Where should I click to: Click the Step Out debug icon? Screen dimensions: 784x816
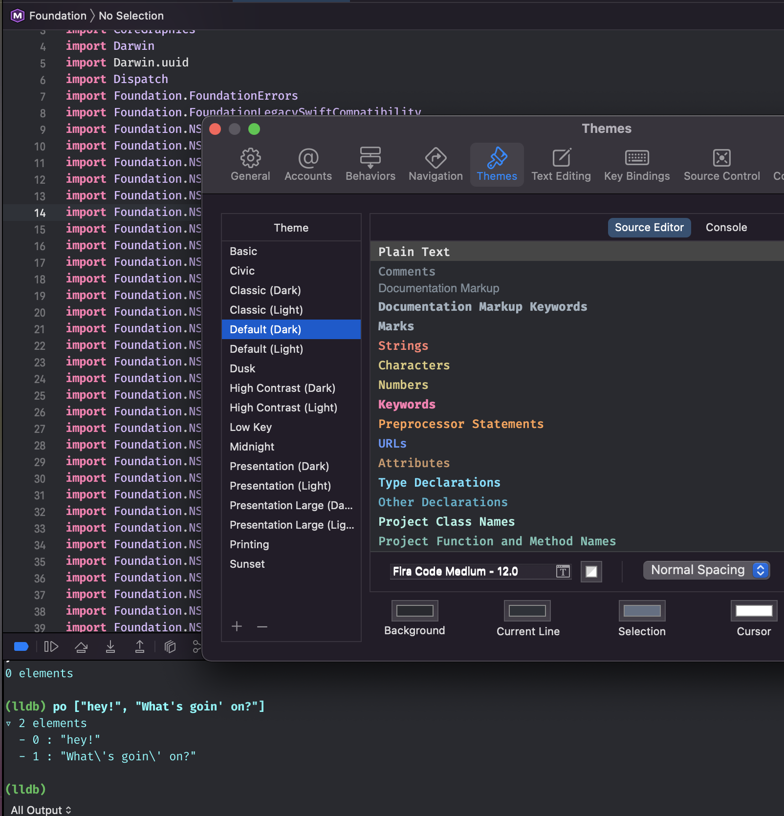tap(140, 647)
